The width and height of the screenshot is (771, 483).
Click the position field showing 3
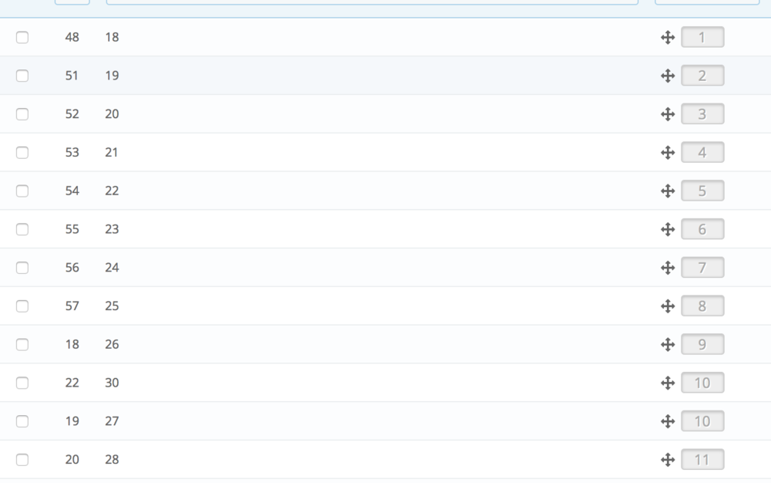click(702, 114)
